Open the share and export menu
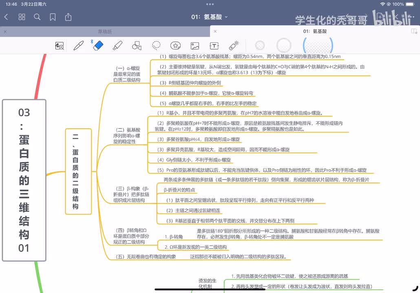The width and height of the screenshot is (420, 293). tap(69, 17)
